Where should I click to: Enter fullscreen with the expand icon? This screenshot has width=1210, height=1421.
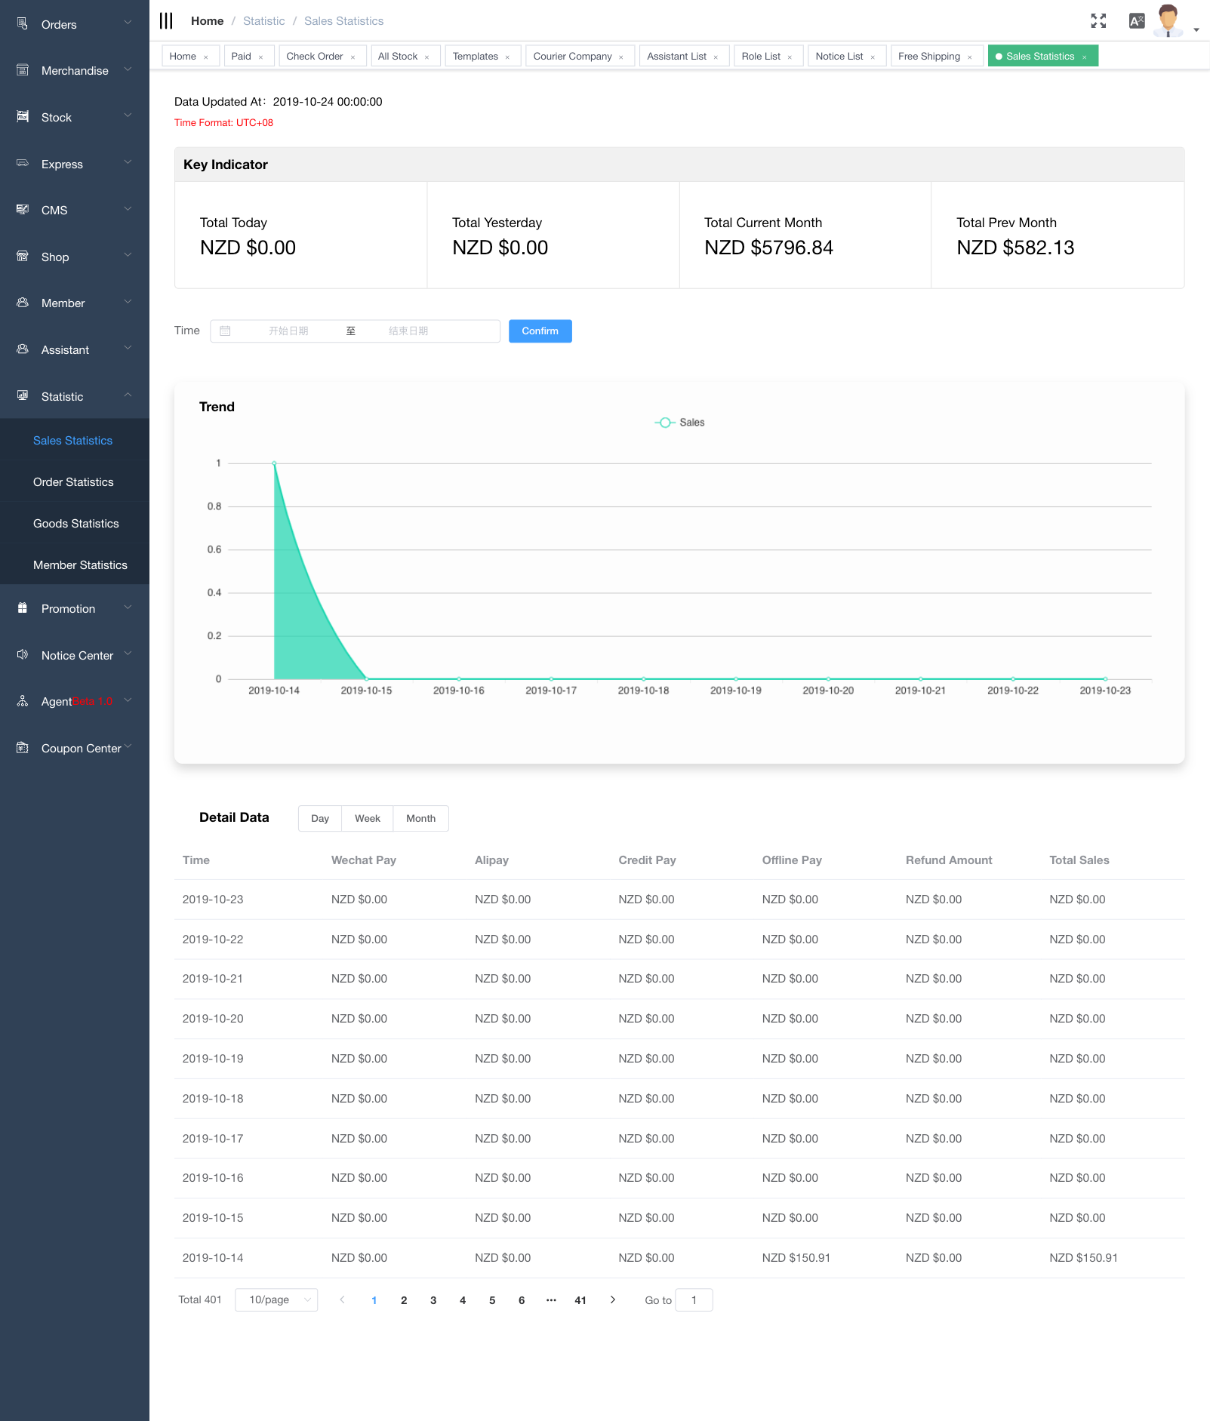click(1098, 21)
